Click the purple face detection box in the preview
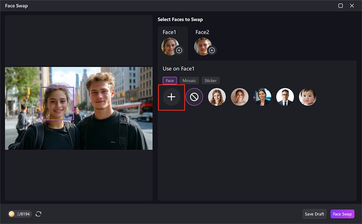The image size is (362, 224). [x=57, y=103]
